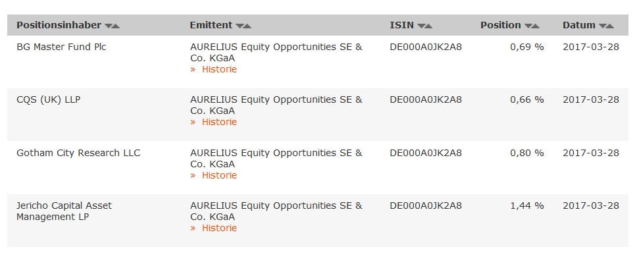Click the Datum column header label
Image resolution: width=639 pixels, height=274 pixels.
click(x=579, y=25)
